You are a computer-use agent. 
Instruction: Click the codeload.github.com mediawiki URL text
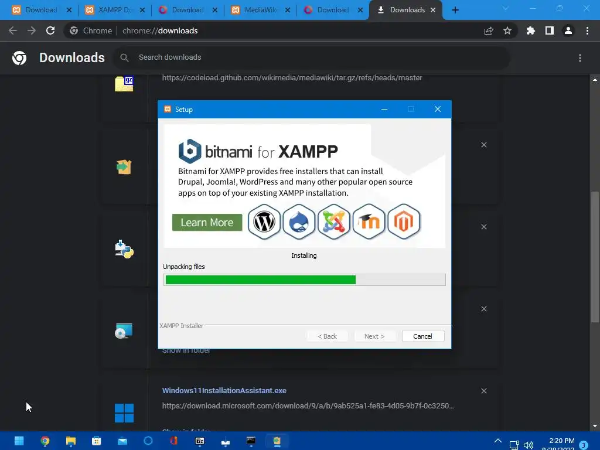coord(292,78)
